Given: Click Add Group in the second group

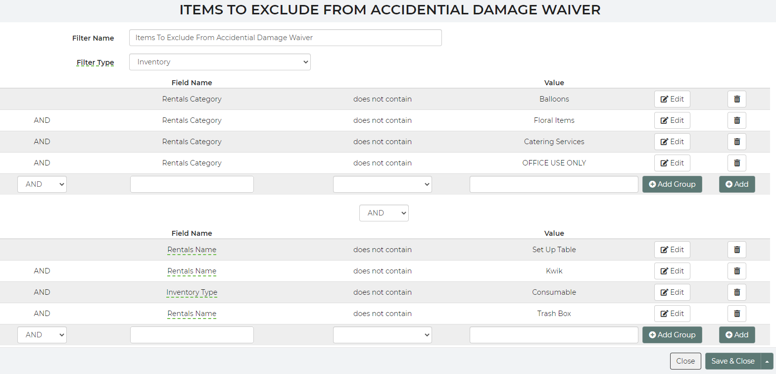Looking at the screenshot, I should pos(672,335).
